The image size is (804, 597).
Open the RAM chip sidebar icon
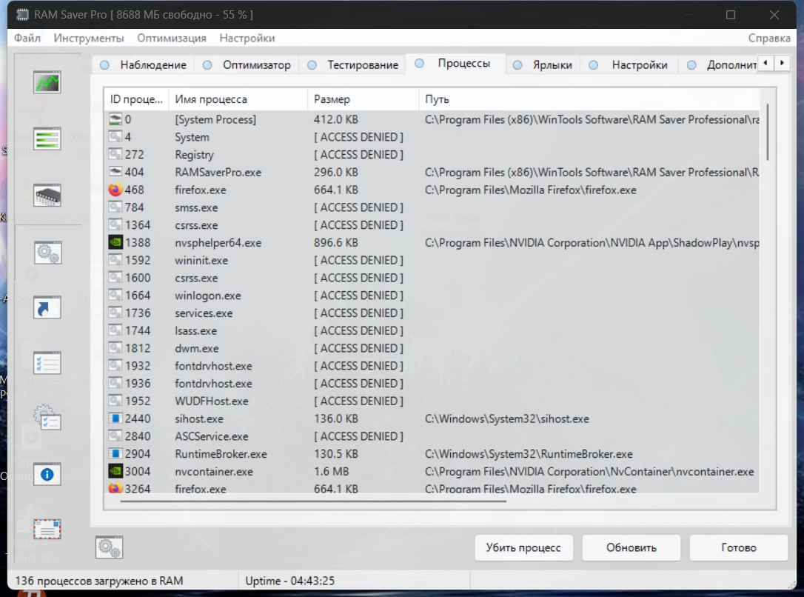pos(47,195)
